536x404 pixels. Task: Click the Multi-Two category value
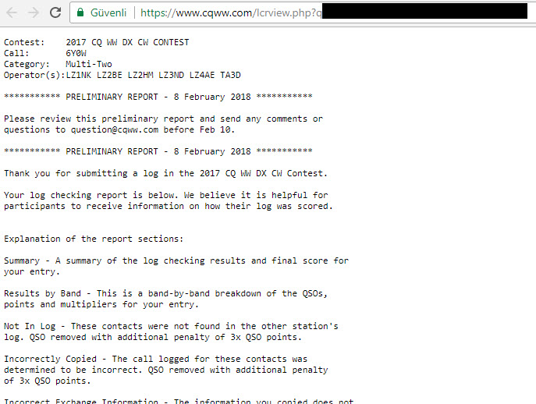pyautogui.click(x=89, y=64)
